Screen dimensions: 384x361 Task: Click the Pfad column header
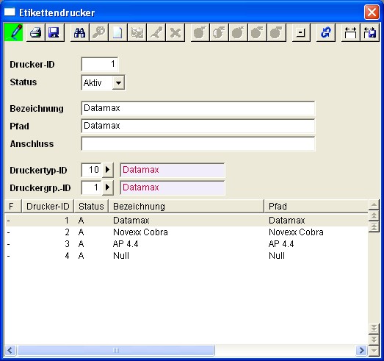[316, 207]
